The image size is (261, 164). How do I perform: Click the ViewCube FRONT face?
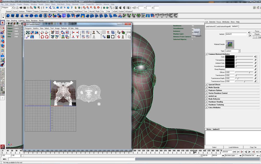197,32
